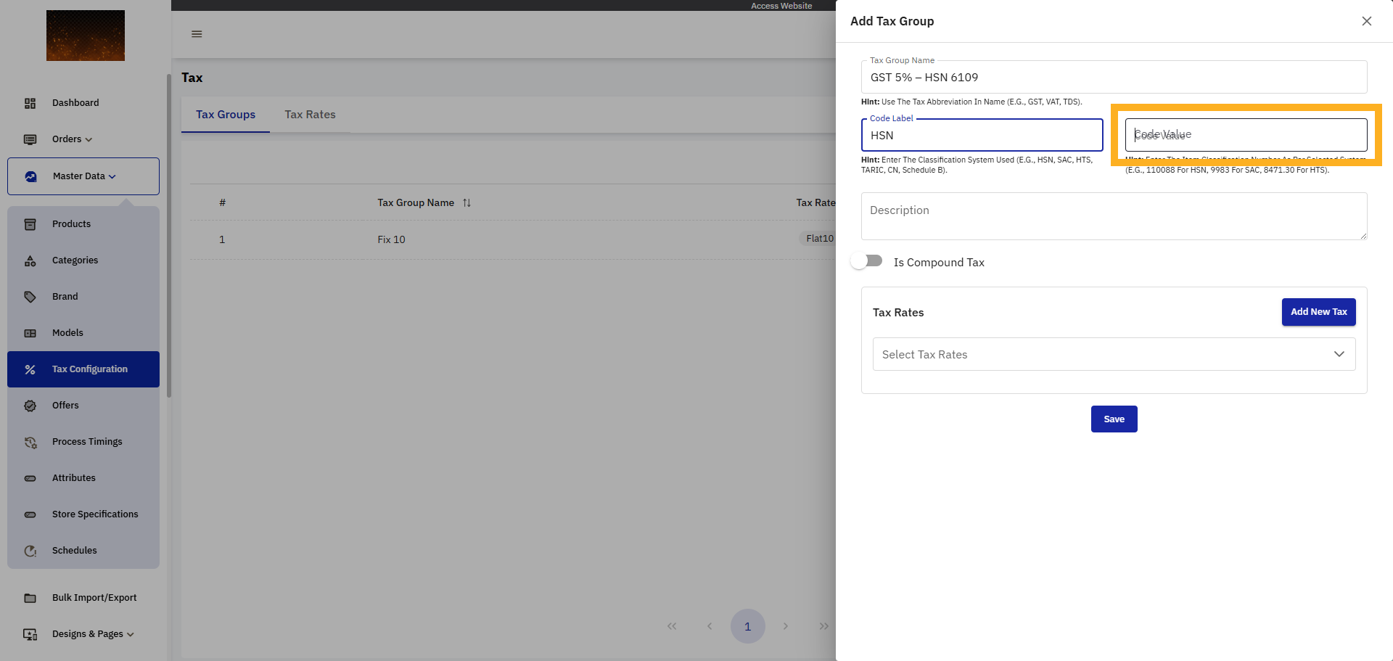Image resolution: width=1393 pixels, height=661 pixels.
Task: Click the Bulk Import/Export folder icon
Action: click(30, 598)
